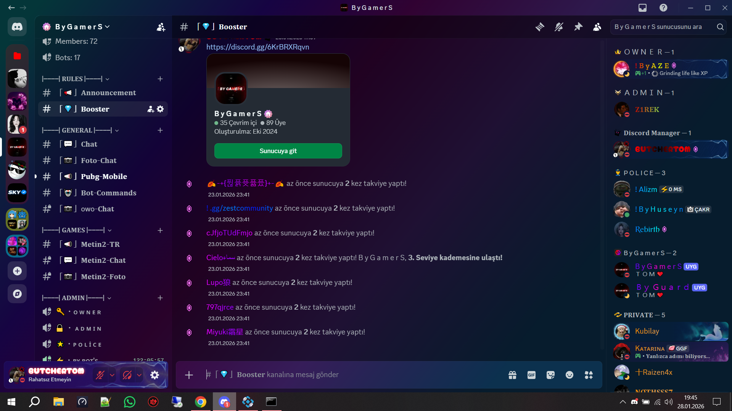The height and width of the screenshot is (411, 732).
Task: Open SKY server icon in sidebar
Action: click(17, 192)
